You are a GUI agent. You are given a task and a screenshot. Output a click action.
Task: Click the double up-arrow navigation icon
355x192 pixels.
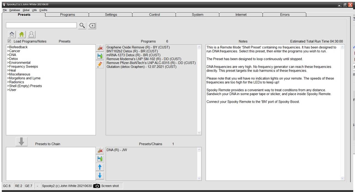[x=12, y=34]
